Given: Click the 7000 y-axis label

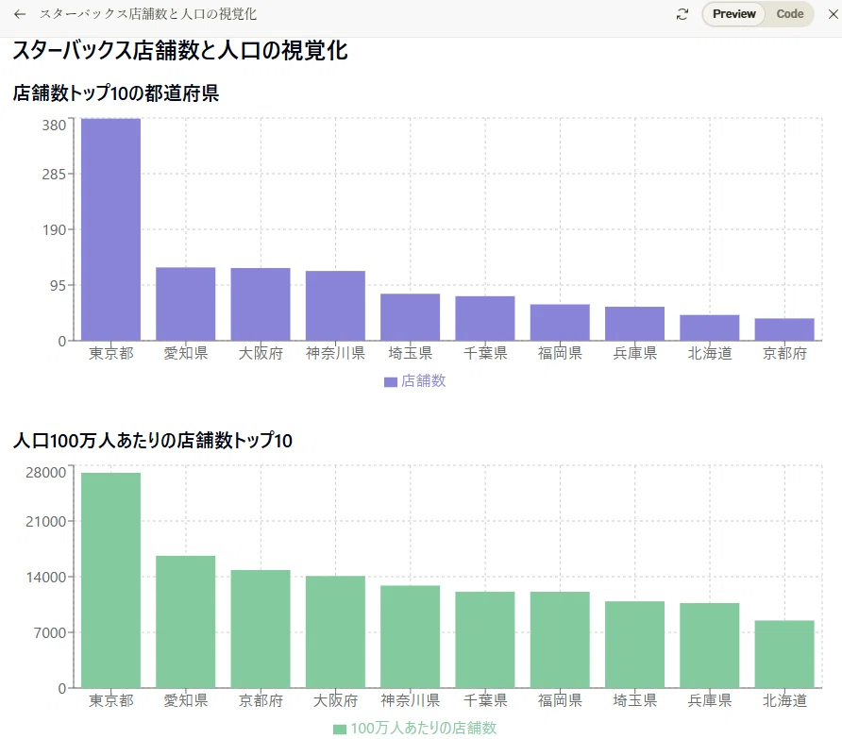Looking at the screenshot, I should click(x=50, y=633).
